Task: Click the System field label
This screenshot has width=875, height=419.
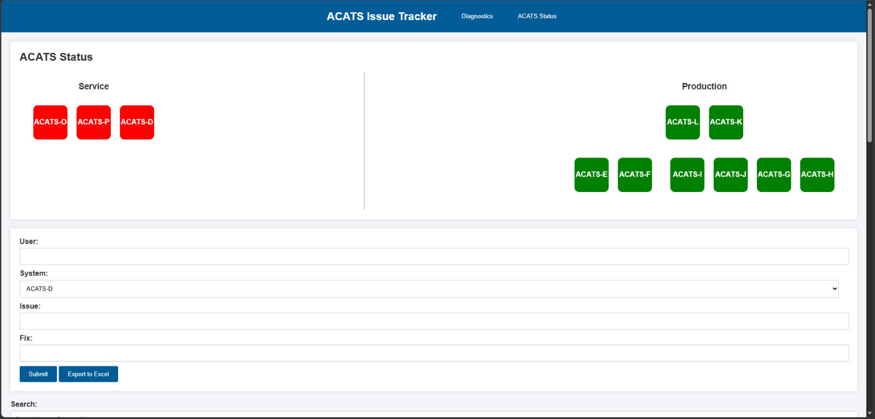Action: (34, 273)
